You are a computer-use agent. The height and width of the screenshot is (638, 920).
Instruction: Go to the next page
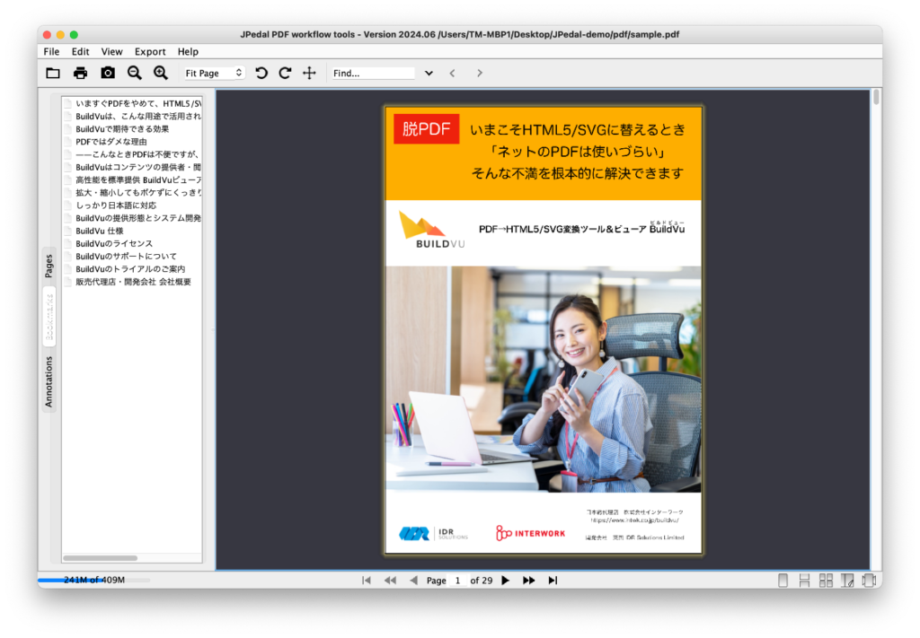505,580
